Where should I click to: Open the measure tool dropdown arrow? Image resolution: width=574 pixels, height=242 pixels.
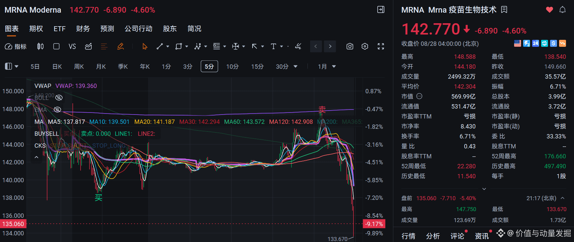244,46
